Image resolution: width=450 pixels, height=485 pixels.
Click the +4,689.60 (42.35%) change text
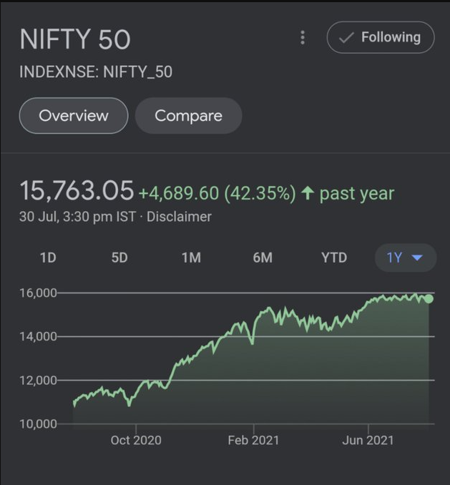tap(217, 193)
